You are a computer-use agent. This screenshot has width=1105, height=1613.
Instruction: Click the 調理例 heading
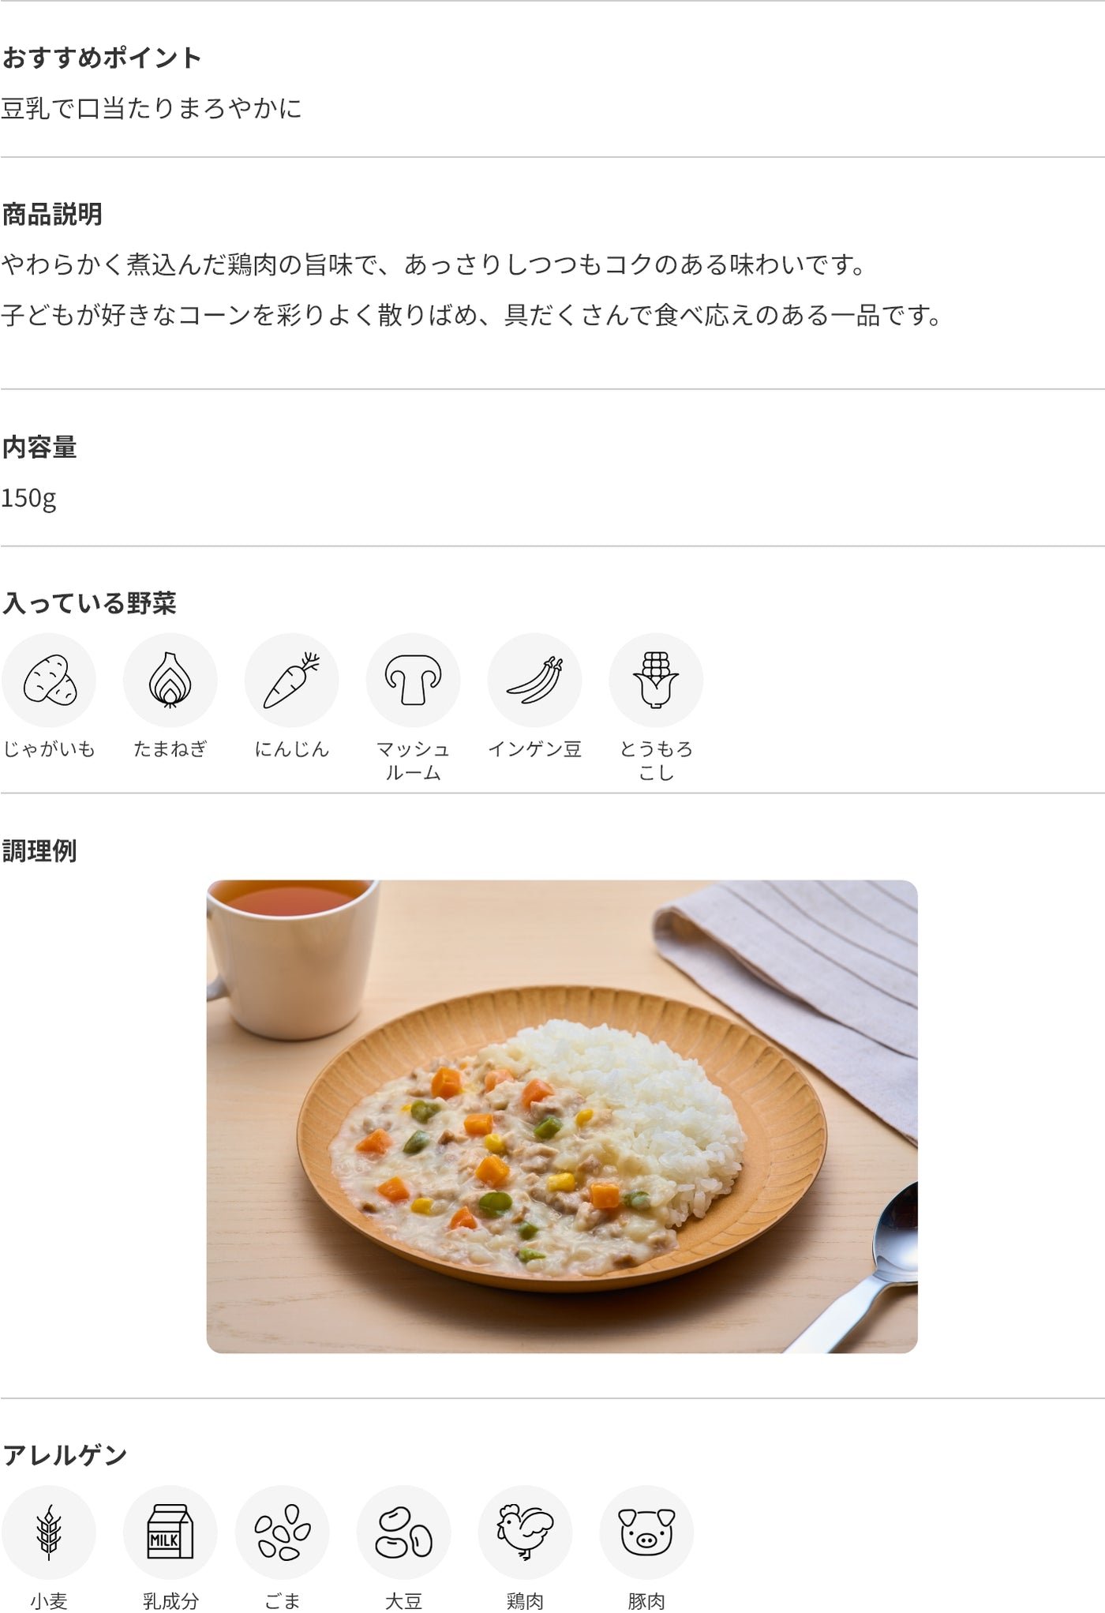39,851
